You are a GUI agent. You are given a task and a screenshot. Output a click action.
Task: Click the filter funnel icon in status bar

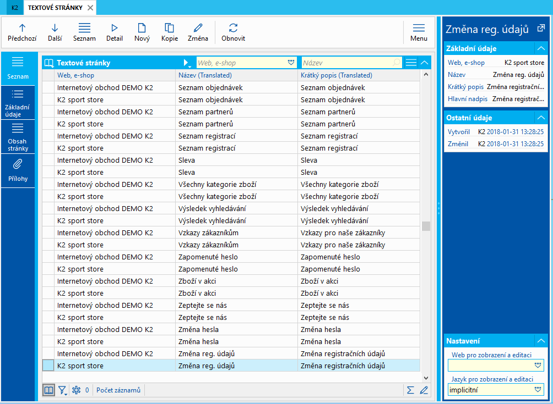coord(63,390)
